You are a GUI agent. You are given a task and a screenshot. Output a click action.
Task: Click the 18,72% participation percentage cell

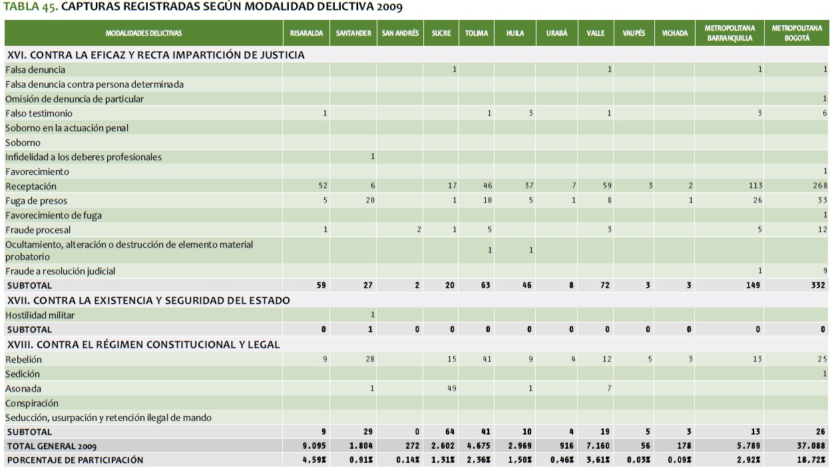[x=815, y=460]
